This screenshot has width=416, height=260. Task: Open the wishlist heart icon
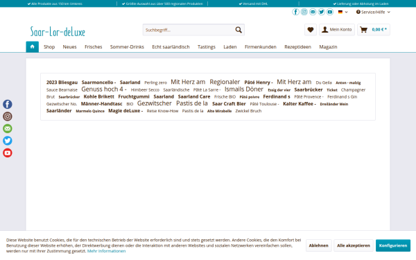coord(311,30)
